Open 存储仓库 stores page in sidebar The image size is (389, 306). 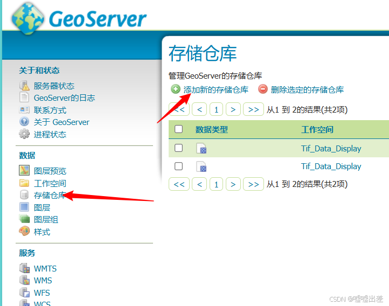(x=50, y=196)
